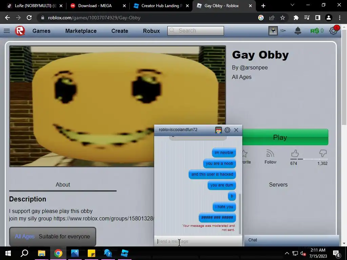Go forward in browser history
This screenshot has width=347, height=260.
click(x=18, y=18)
